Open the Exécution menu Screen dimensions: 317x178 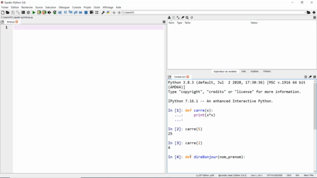click(x=51, y=7)
